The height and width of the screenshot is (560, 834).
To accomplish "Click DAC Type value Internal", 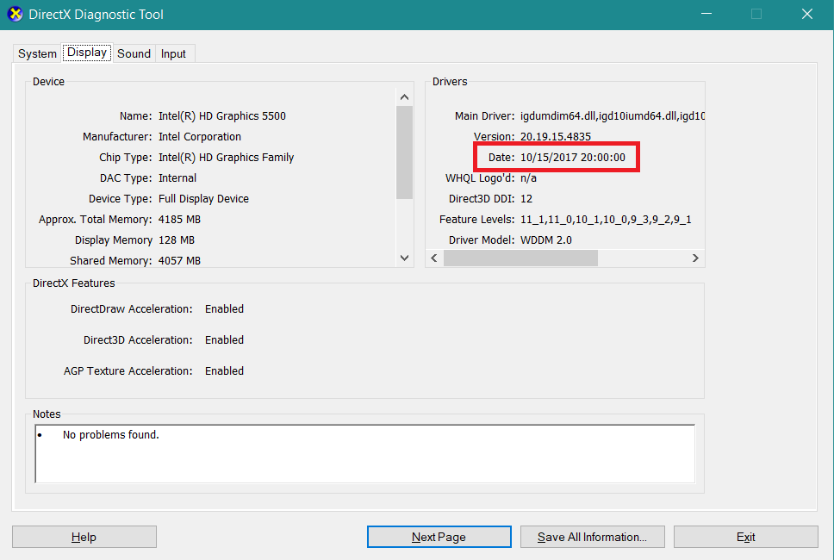I will click(x=177, y=178).
